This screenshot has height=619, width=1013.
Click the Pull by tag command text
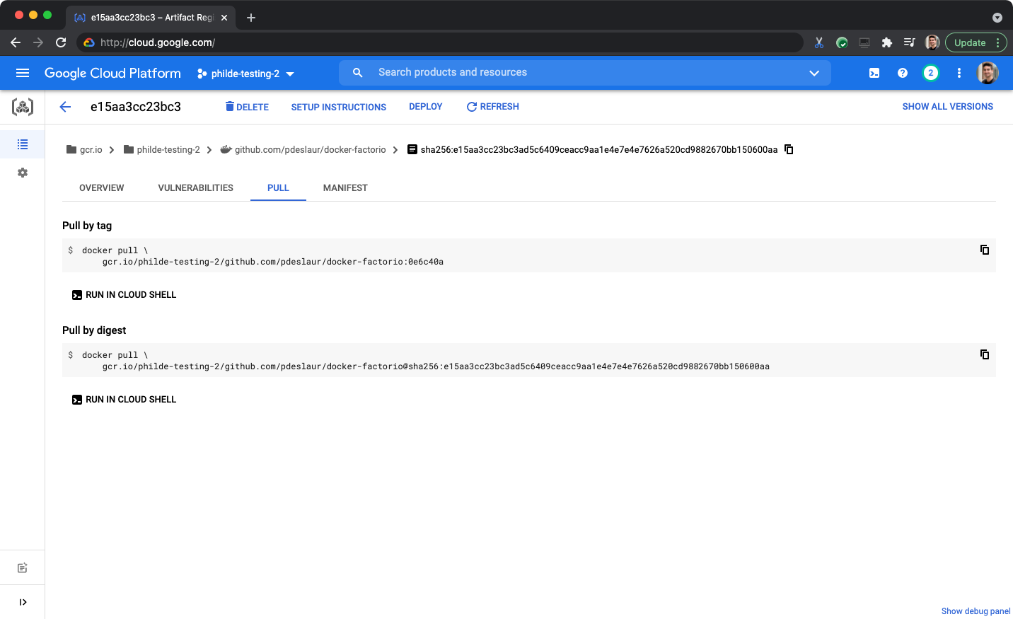(262, 256)
